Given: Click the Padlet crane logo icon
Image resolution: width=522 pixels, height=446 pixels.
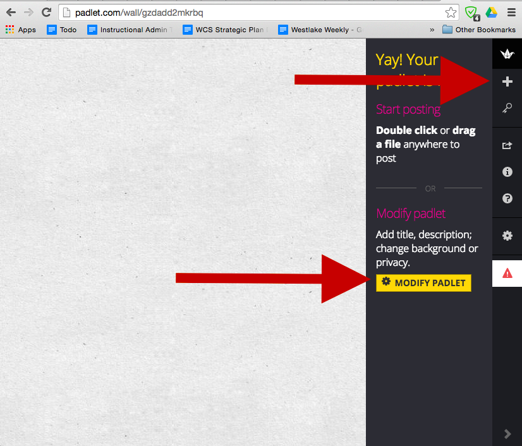Looking at the screenshot, I should 507,54.
